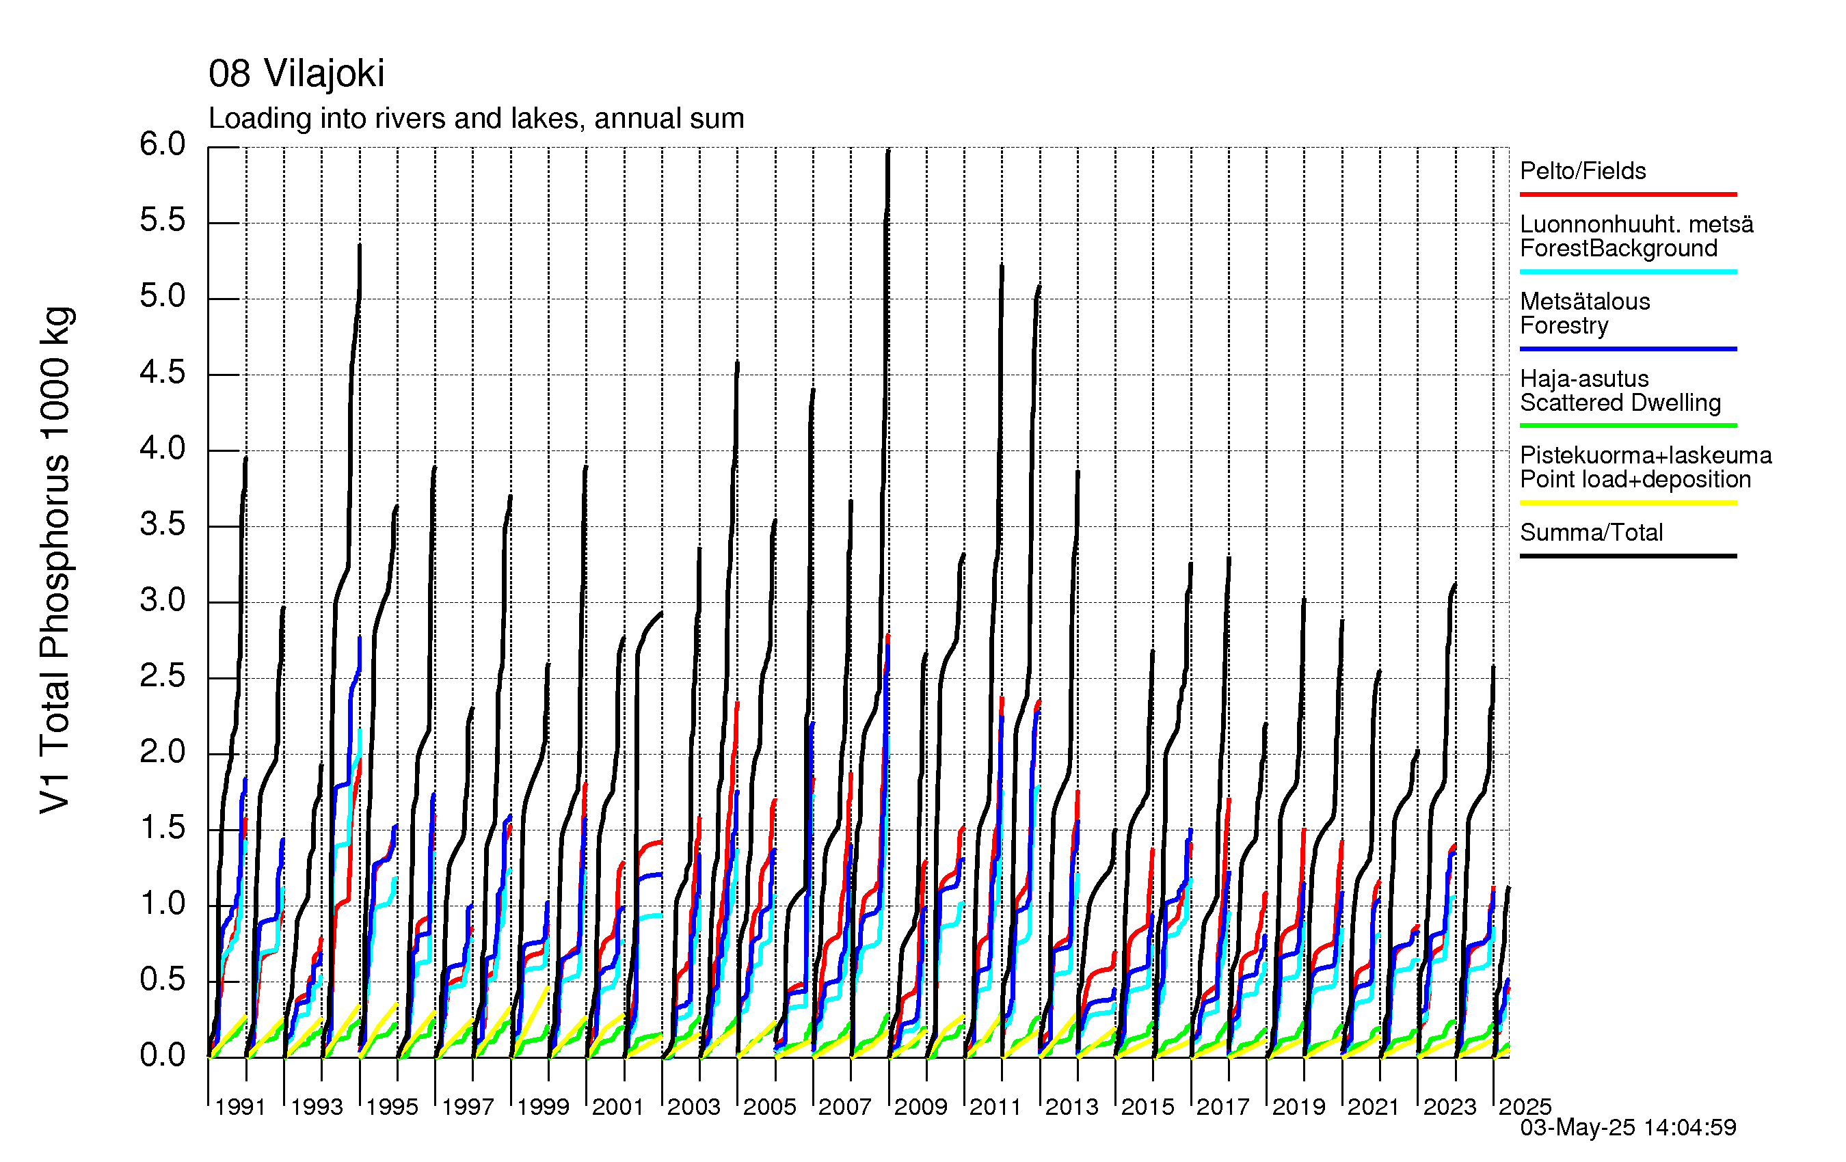
Task: Select the 'Scattered Dwelling' legend label
Action: click(1620, 403)
